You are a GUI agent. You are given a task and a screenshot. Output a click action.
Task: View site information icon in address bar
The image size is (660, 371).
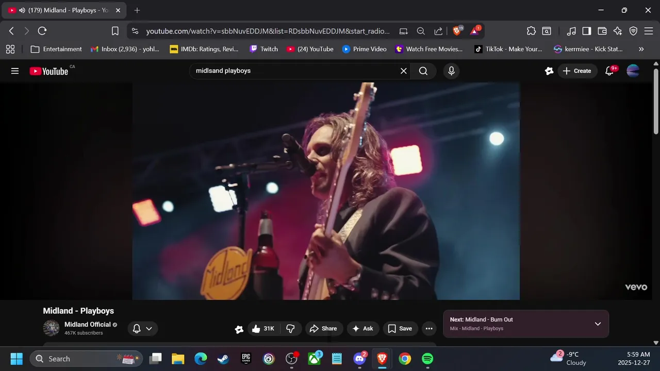point(135,31)
